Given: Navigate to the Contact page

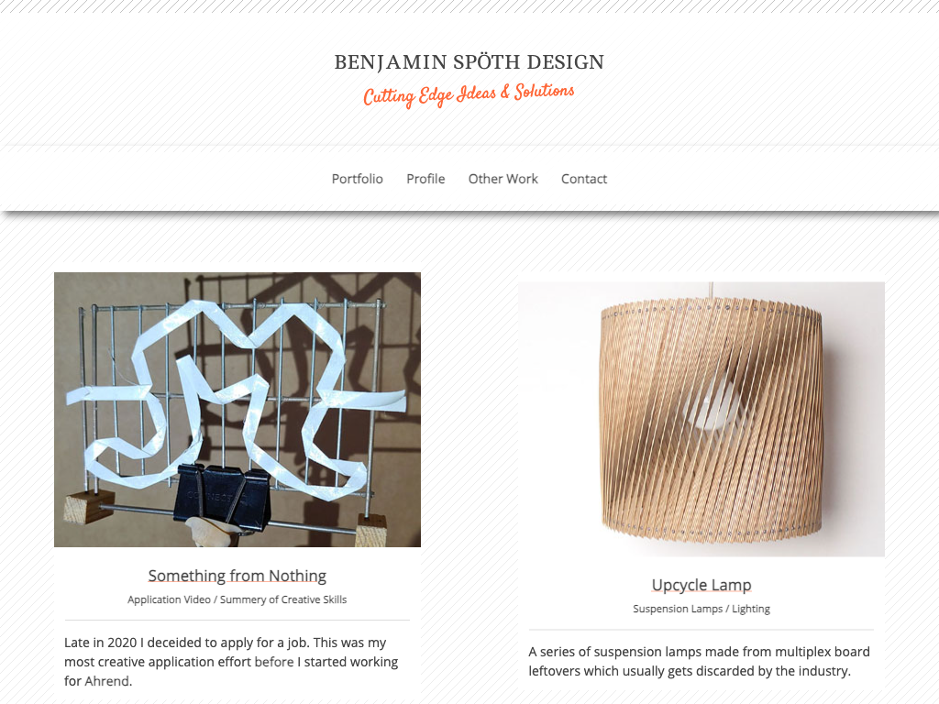Looking at the screenshot, I should (x=584, y=179).
